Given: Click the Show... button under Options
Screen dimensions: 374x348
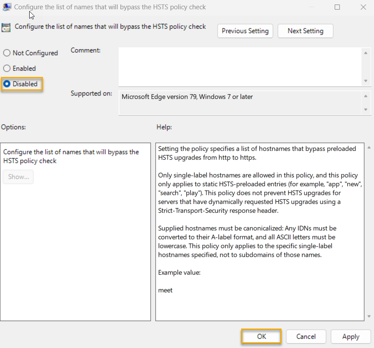Looking at the screenshot, I should (x=18, y=176).
